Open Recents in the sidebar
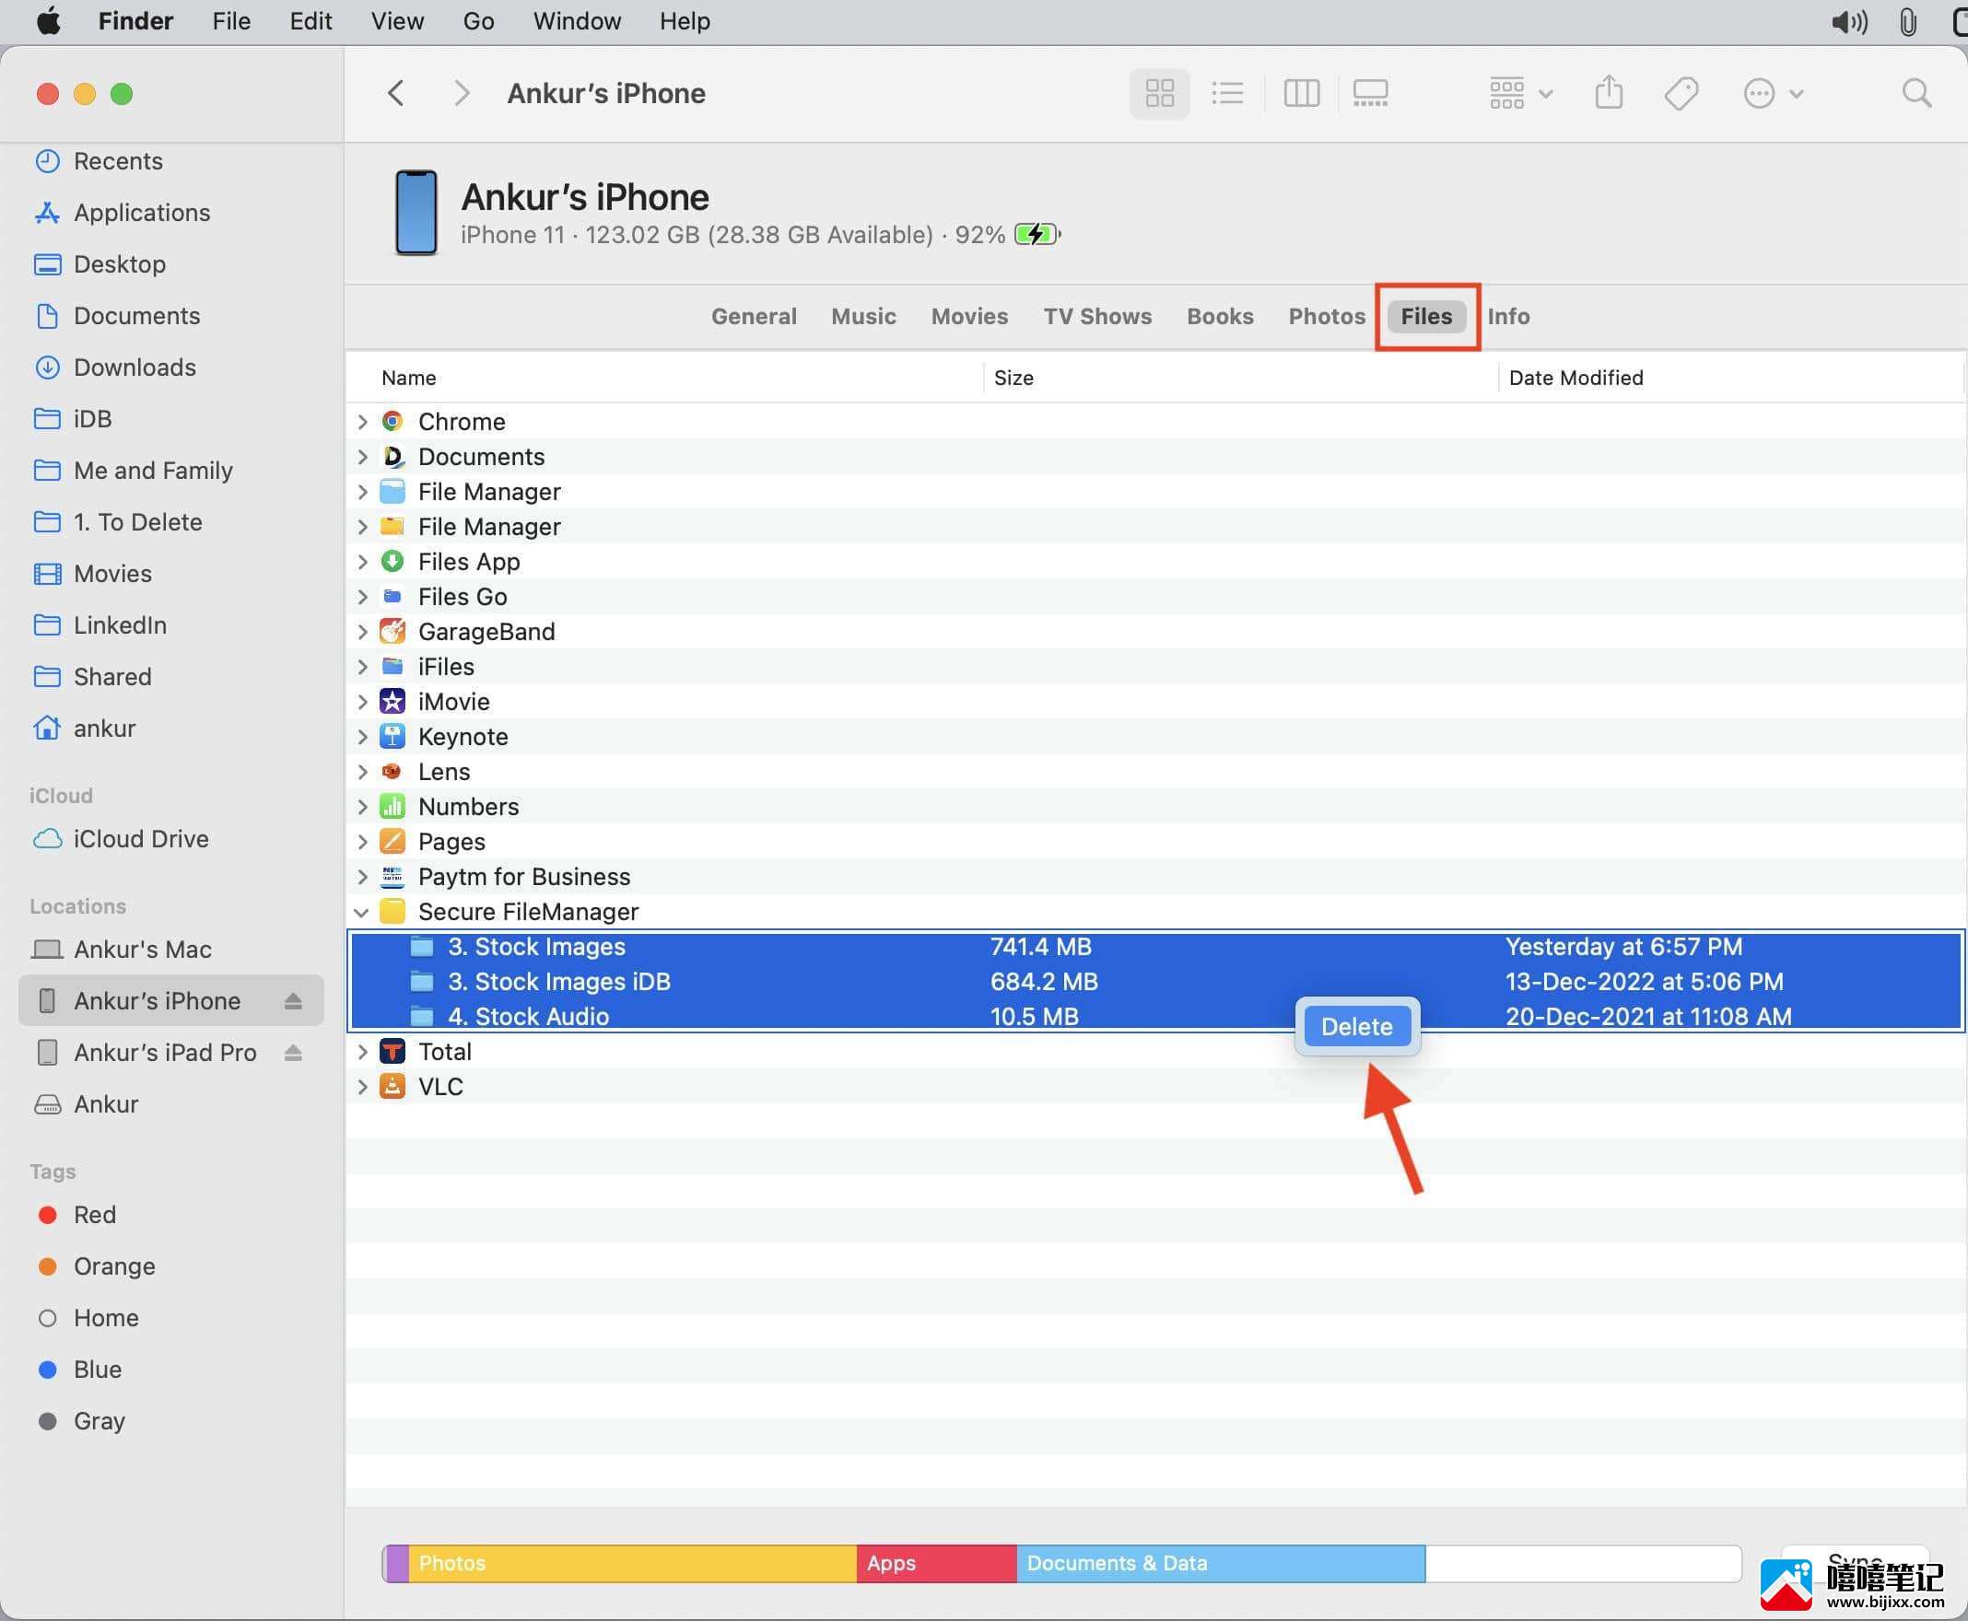 click(118, 160)
